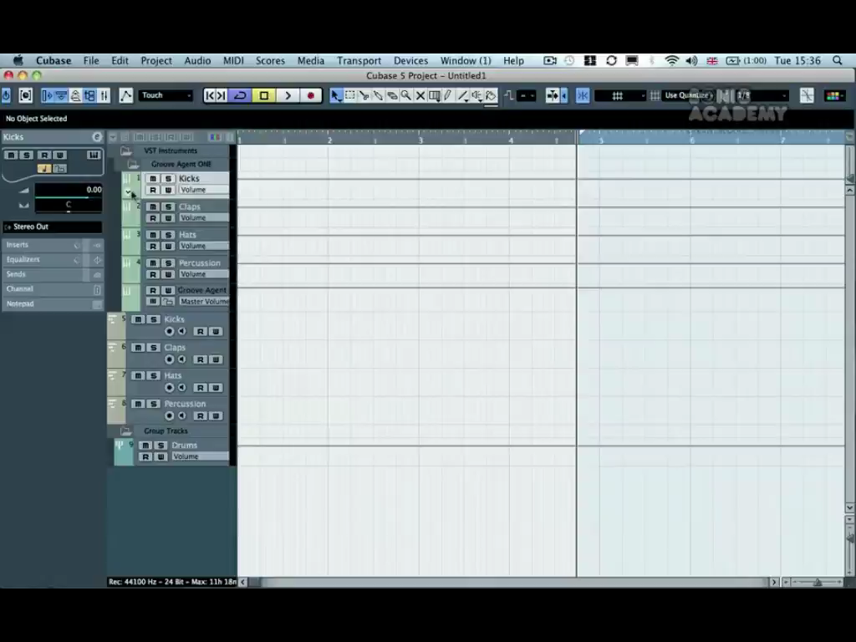856x642 pixels.
Task: Open the 1/8 quantize value dropdown
Action: [x=762, y=95]
